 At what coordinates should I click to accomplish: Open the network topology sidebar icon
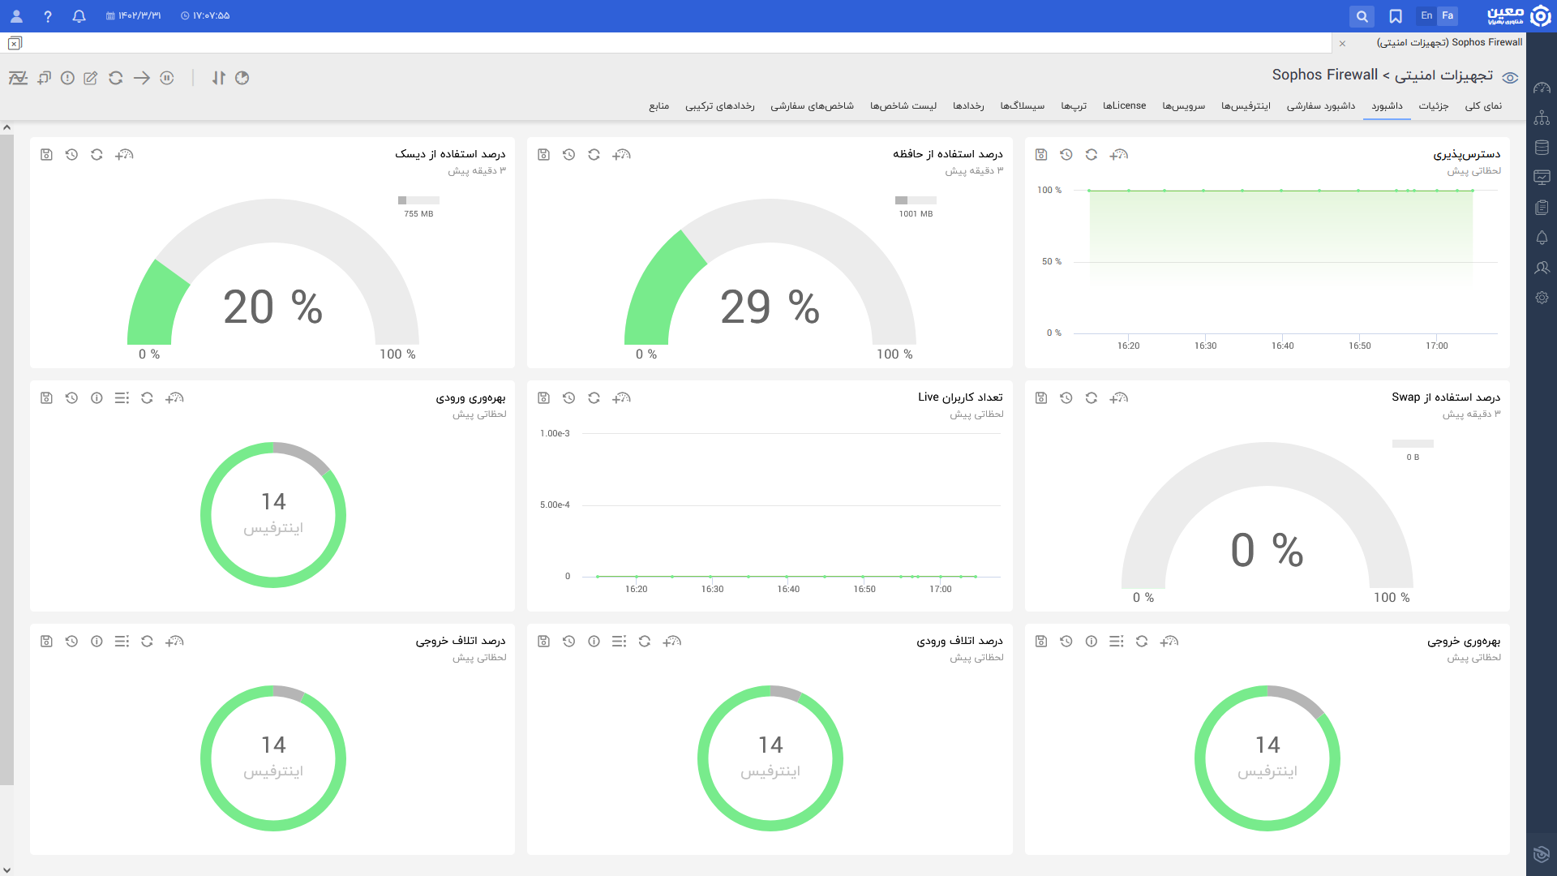click(1542, 118)
